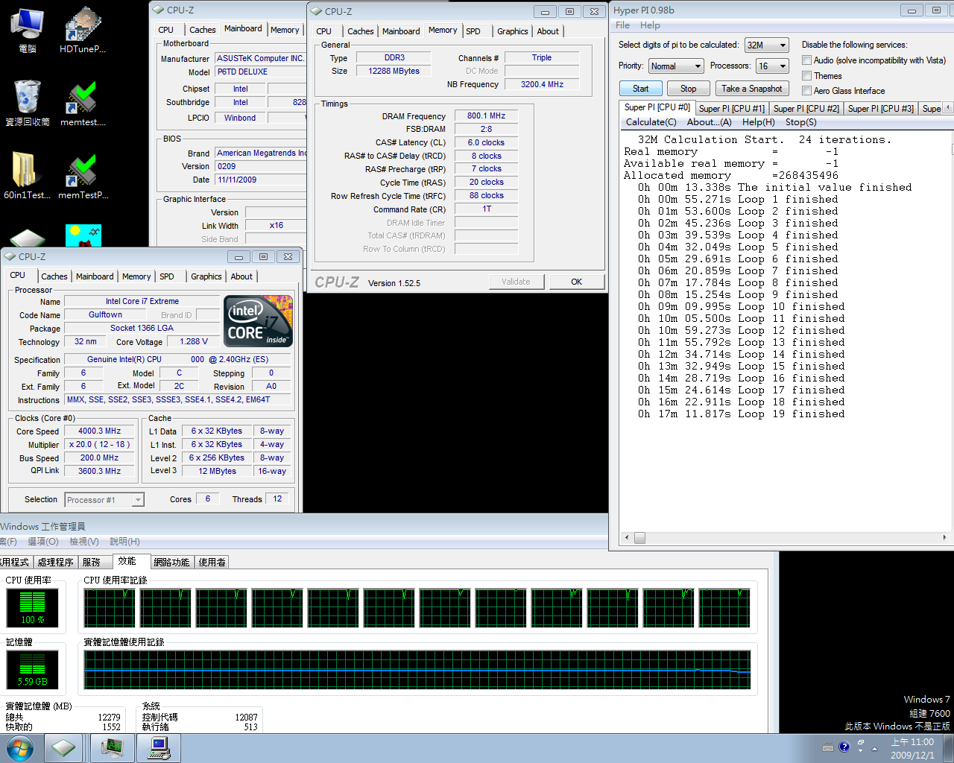Image resolution: width=954 pixels, height=763 pixels.
Task: Open Hyper PI Help menu next to File
Action: [x=650, y=25]
